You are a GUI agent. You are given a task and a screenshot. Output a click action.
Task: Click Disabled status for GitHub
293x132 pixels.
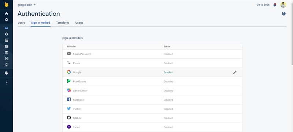(x=168, y=118)
